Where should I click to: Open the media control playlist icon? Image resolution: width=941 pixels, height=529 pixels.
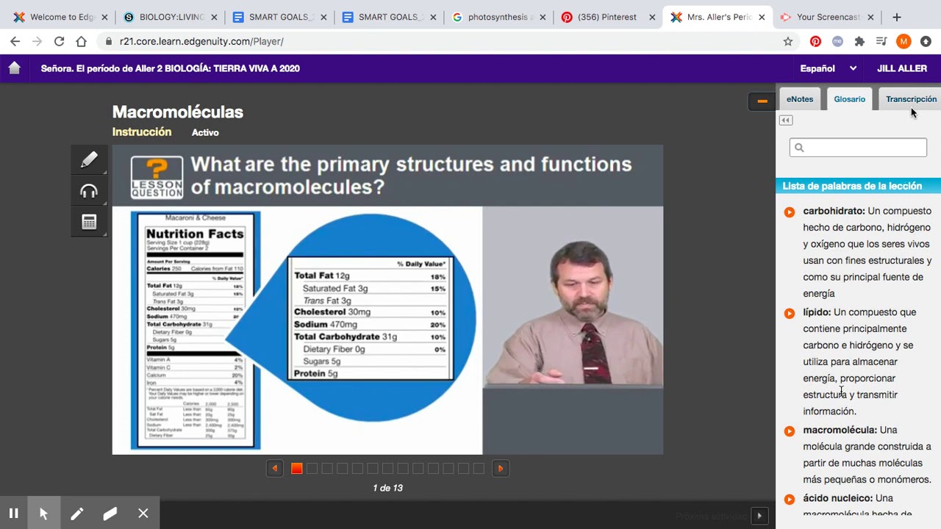tap(881, 41)
